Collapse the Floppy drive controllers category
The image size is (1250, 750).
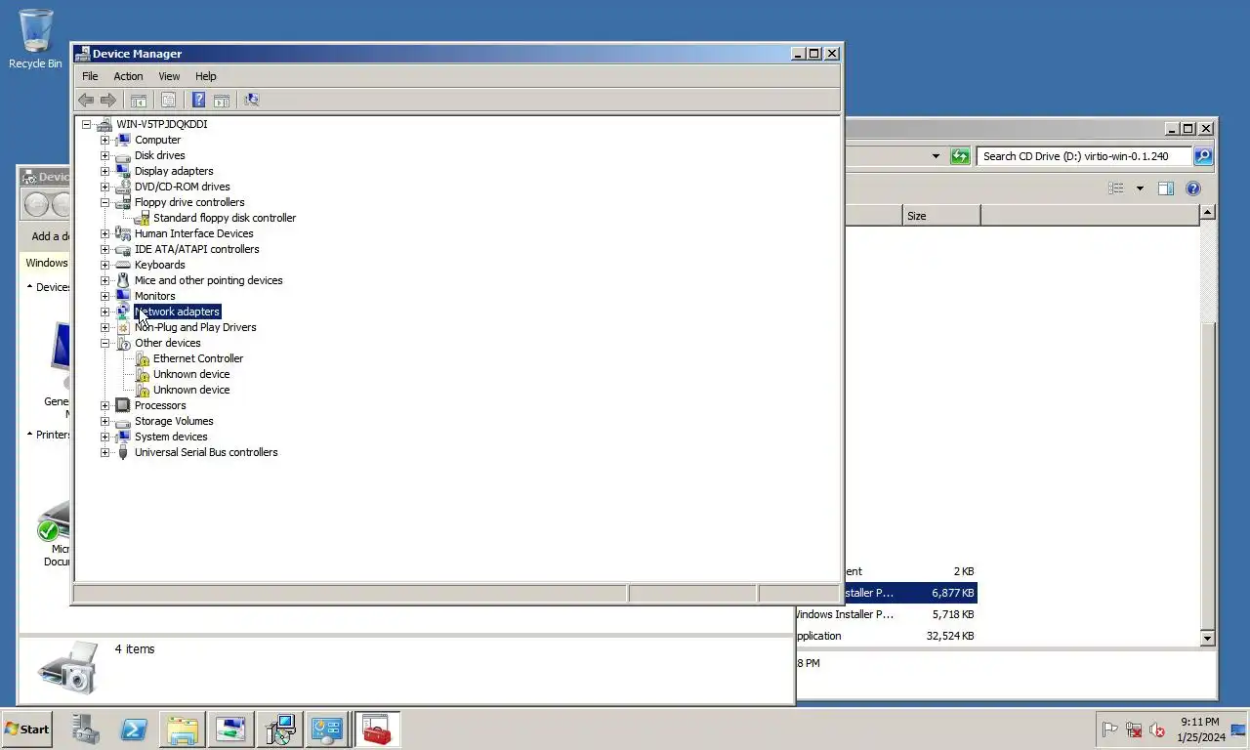[x=104, y=202]
